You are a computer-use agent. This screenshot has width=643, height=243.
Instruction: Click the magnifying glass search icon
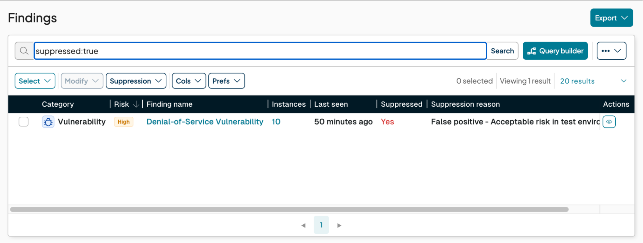tap(24, 51)
